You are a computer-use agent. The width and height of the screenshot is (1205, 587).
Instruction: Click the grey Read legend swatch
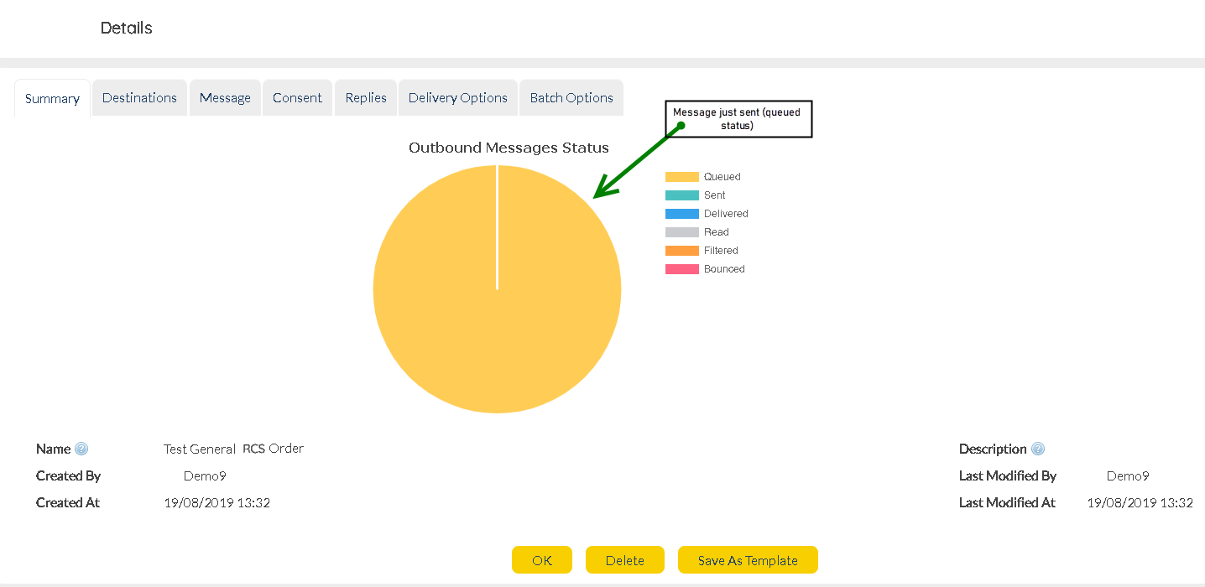pos(682,232)
